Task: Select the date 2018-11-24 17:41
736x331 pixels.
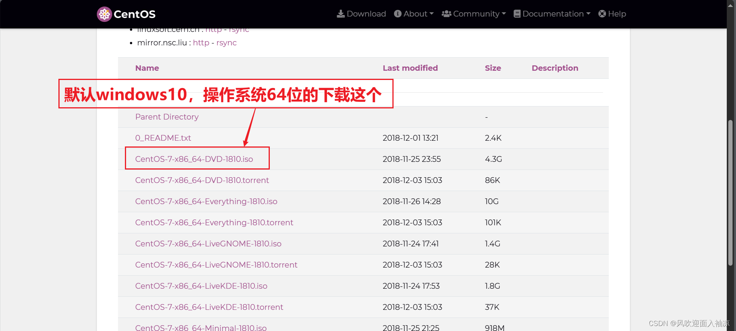Action: (x=410, y=244)
